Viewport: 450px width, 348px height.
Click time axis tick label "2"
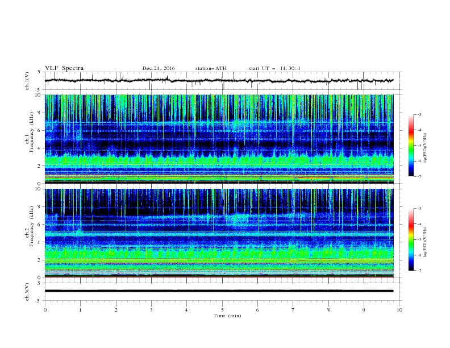click(x=116, y=310)
